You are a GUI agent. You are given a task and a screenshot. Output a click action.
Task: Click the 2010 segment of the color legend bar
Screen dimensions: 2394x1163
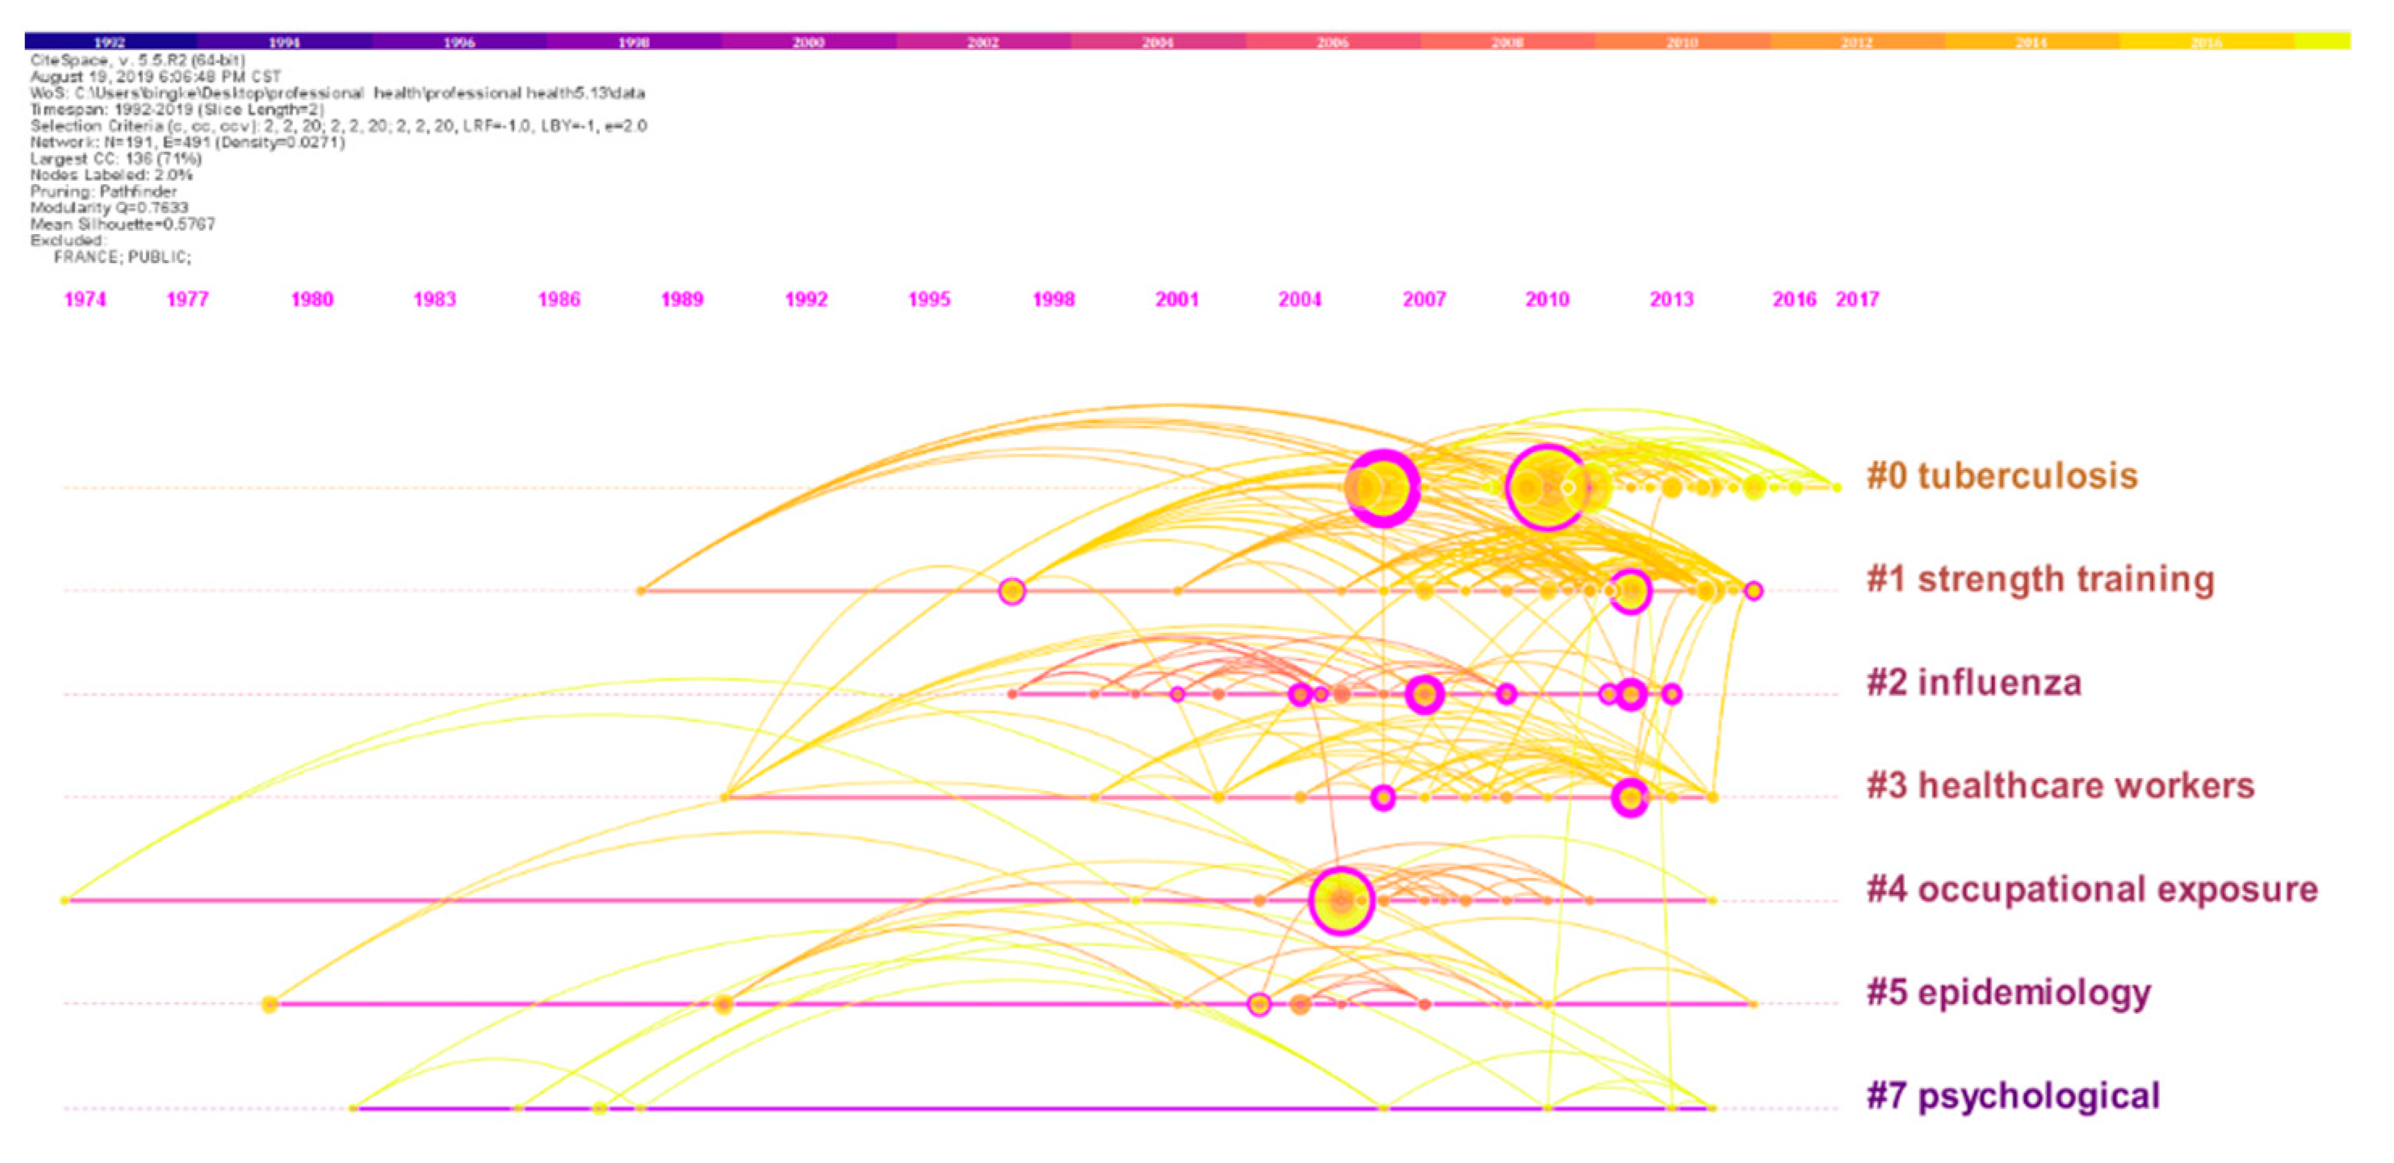1681,42
